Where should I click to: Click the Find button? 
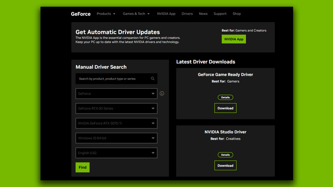pos(83,167)
